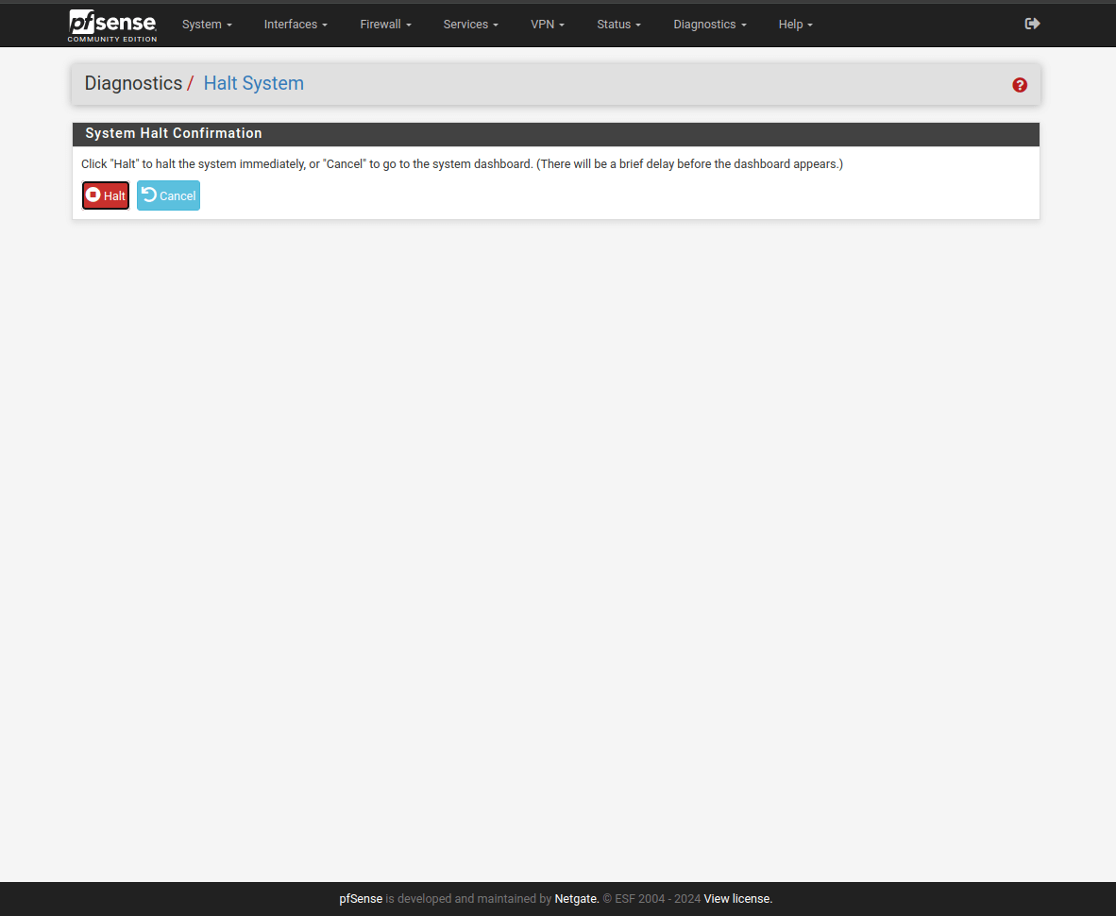Screen dimensions: 1116x916
Task: Open the View license footer link
Action: coord(737,899)
